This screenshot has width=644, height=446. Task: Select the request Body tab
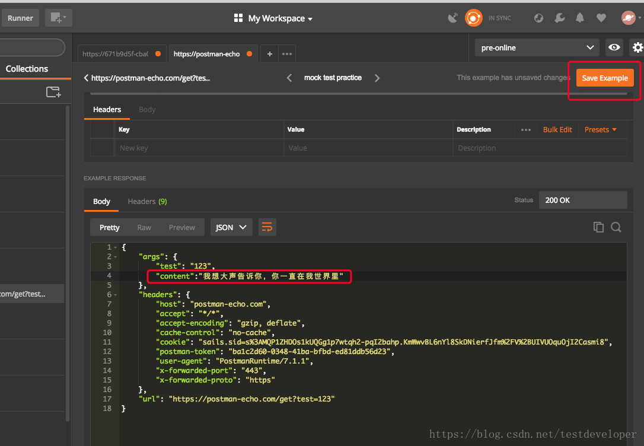(x=147, y=110)
